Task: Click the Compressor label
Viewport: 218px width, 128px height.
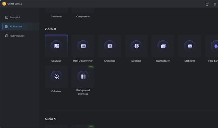Action: tap(83, 17)
